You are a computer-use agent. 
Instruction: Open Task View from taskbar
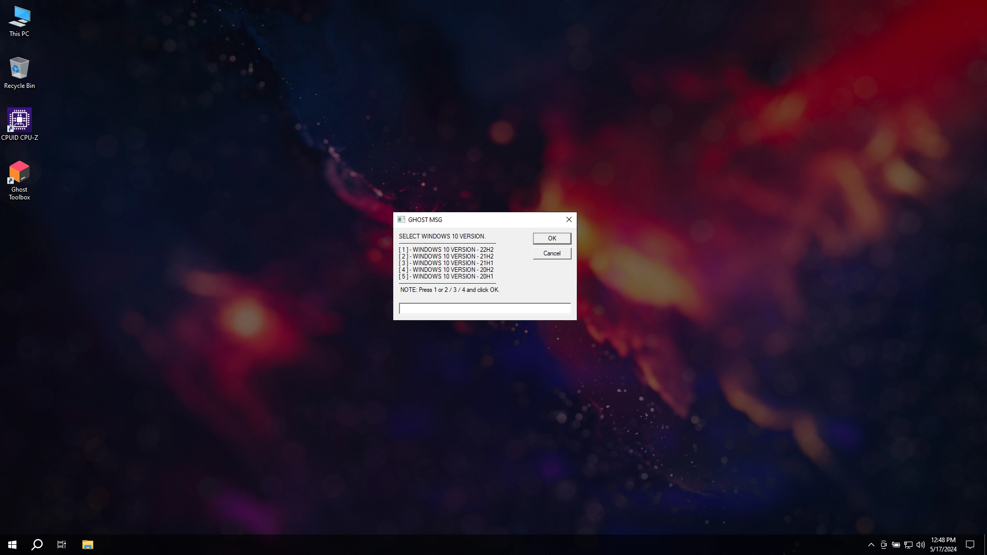(x=62, y=545)
